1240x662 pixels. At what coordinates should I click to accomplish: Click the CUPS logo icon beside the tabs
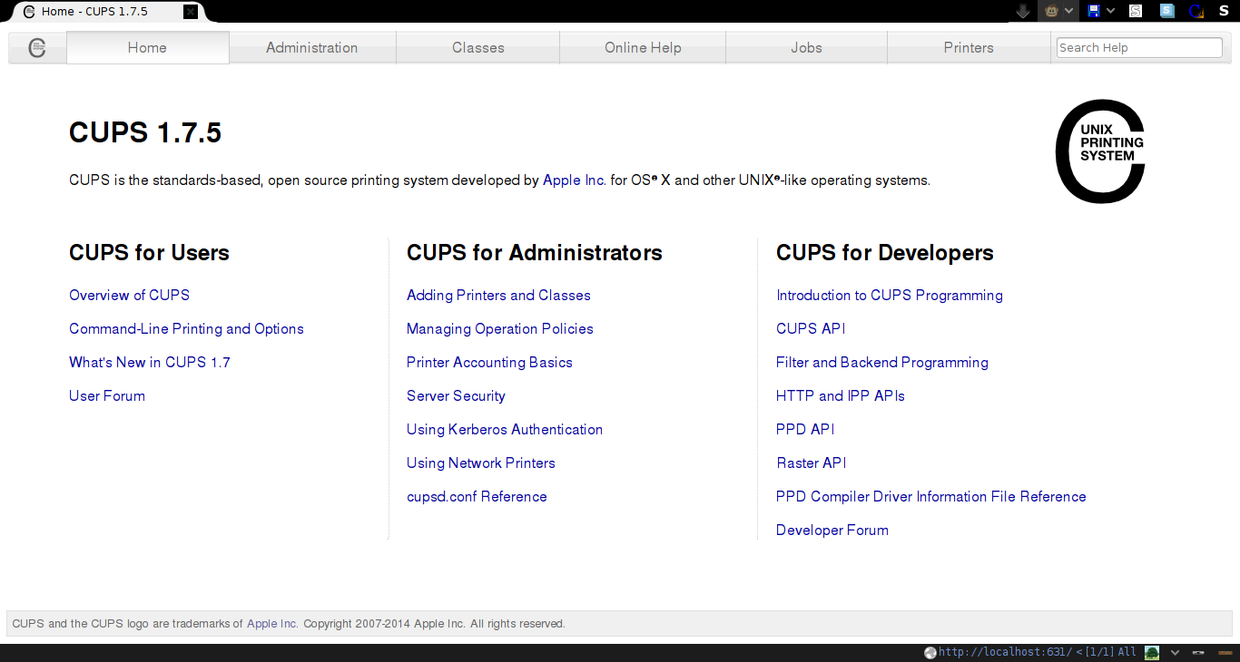coord(37,47)
